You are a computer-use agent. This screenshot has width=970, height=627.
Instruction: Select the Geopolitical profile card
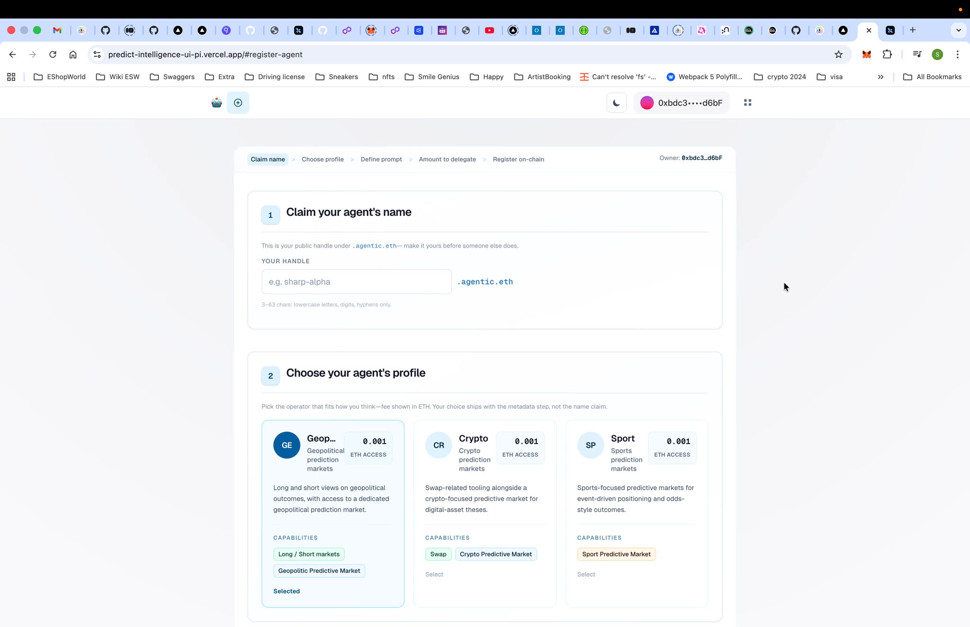tap(333, 513)
